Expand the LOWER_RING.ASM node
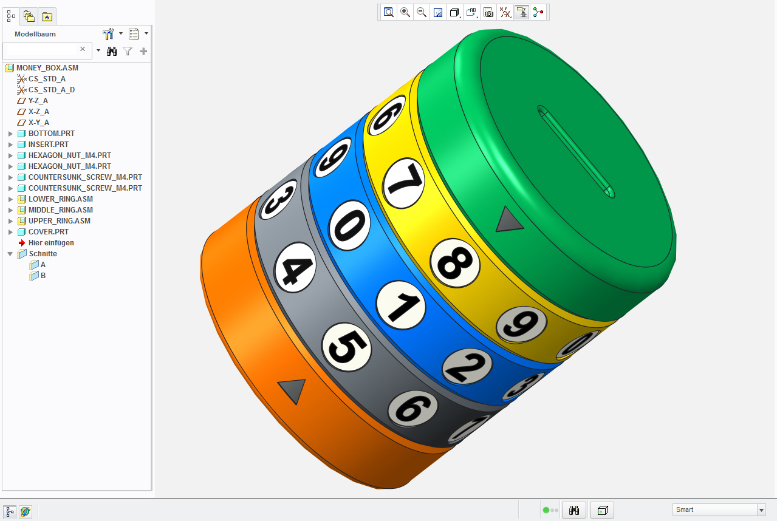The height and width of the screenshot is (521, 777). [x=10, y=199]
